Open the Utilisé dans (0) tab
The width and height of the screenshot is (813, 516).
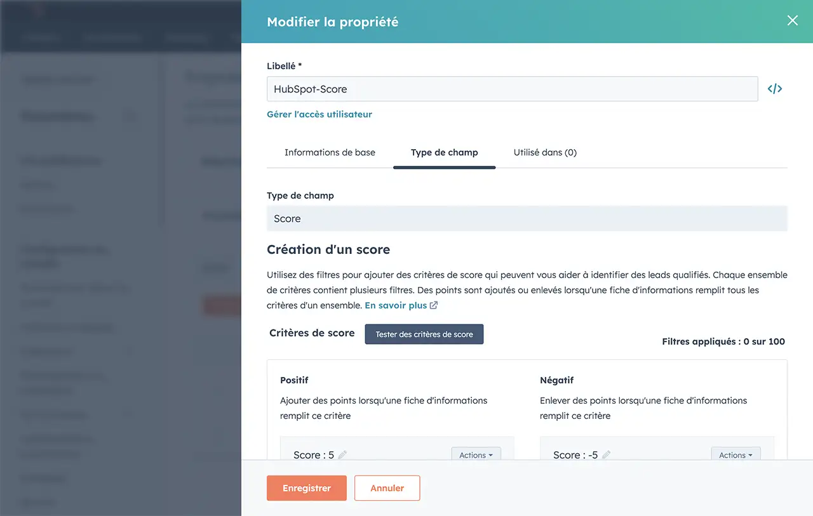pos(545,152)
